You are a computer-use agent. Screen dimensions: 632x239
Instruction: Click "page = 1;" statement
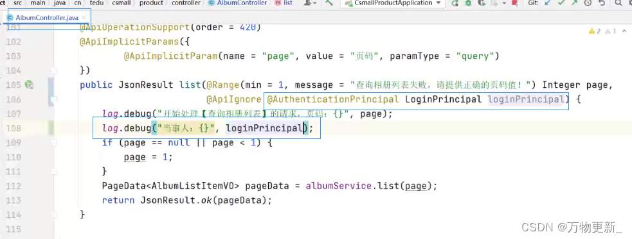(x=149, y=157)
